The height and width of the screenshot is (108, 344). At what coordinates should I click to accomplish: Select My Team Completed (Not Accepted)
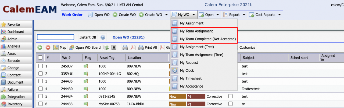[204, 39]
